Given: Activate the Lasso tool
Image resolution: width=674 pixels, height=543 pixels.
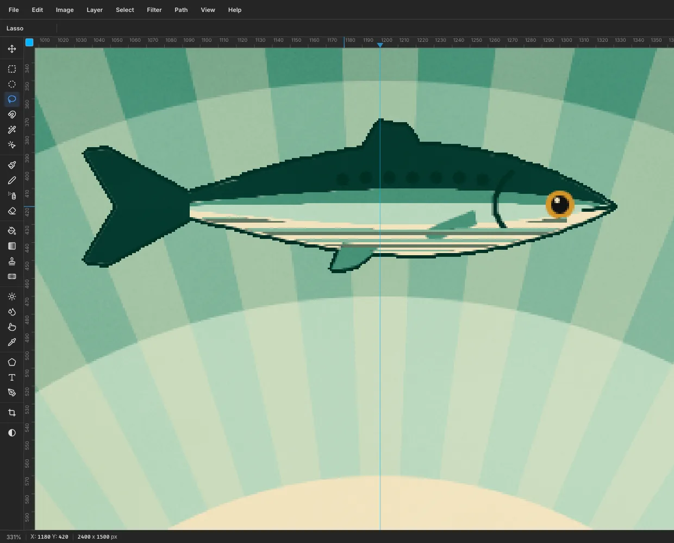Looking at the screenshot, I should click(12, 99).
